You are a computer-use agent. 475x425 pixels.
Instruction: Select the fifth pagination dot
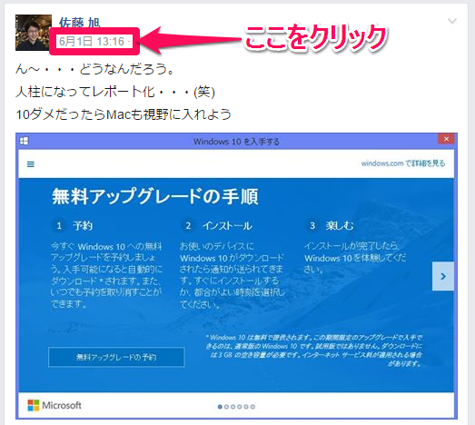click(246, 407)
